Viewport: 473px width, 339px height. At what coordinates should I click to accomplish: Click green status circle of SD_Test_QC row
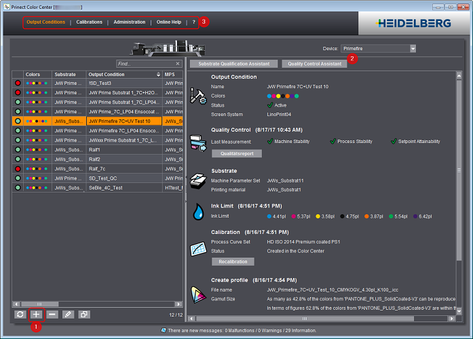click(x=18, y=178)
